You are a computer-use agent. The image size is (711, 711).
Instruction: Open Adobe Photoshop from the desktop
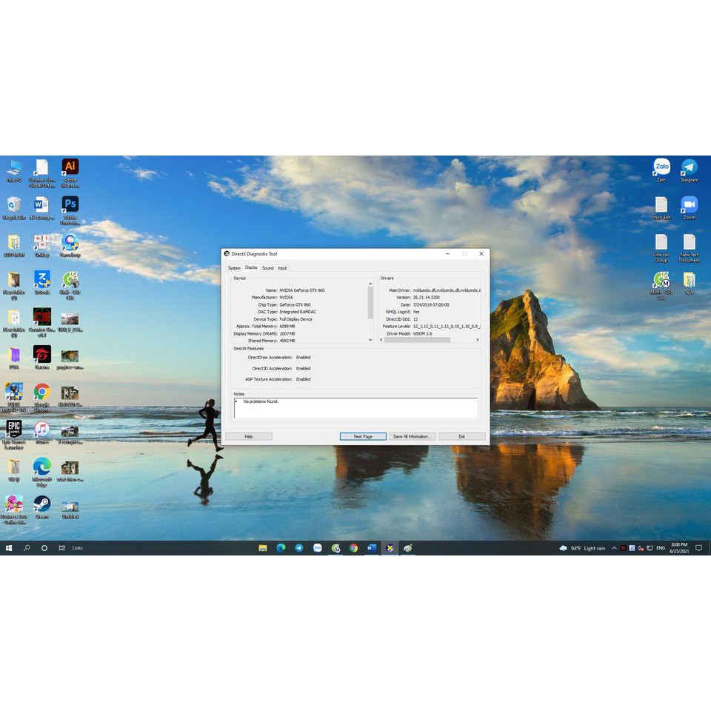pos(70,204)
